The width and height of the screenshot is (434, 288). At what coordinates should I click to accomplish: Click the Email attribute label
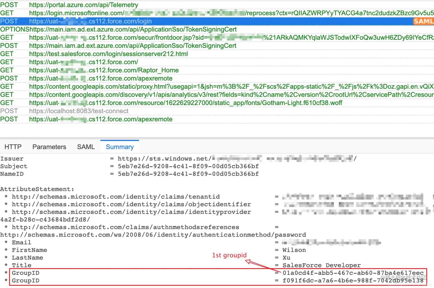click(22, 242)
